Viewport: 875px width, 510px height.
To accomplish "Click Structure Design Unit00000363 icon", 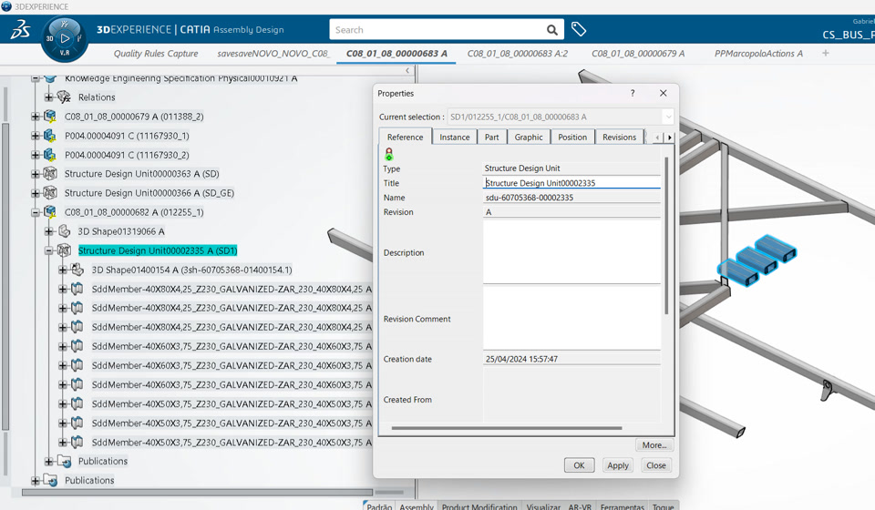I will click(50, 174).
